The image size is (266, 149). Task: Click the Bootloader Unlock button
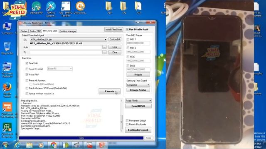tap(138, 130)
